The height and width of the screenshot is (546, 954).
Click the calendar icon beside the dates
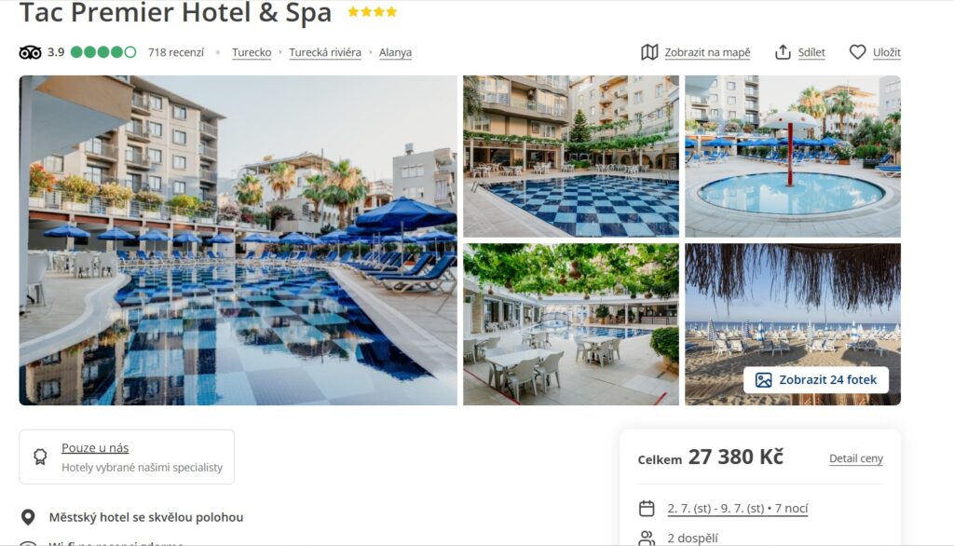(x=647, y=508)
